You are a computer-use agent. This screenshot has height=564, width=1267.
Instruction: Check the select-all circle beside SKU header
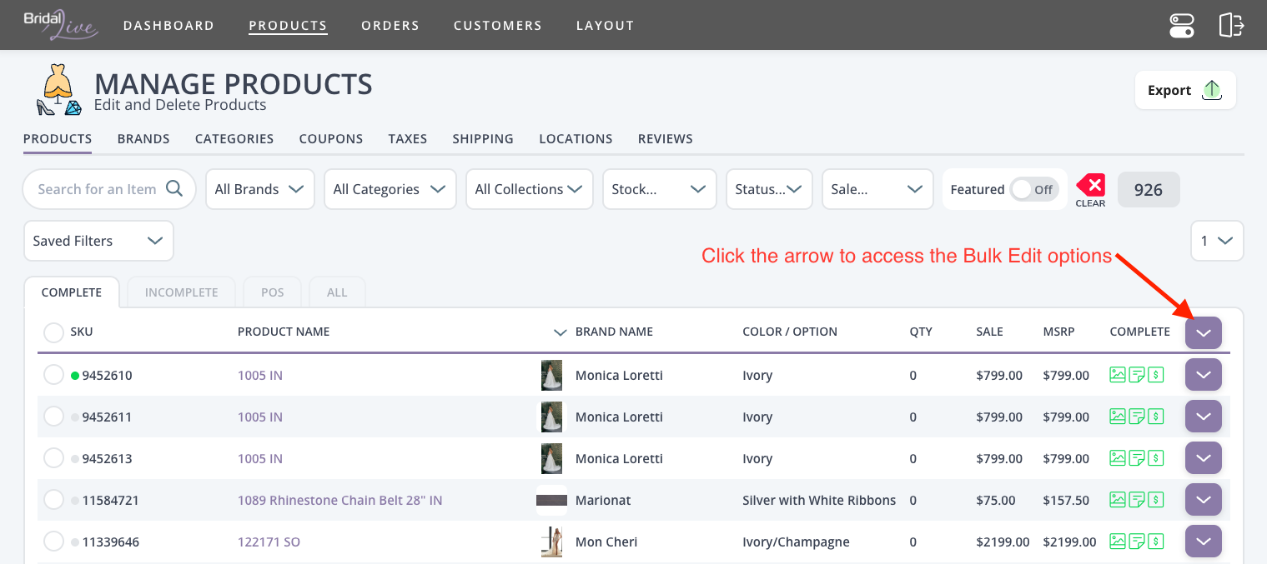pos(53,332)
